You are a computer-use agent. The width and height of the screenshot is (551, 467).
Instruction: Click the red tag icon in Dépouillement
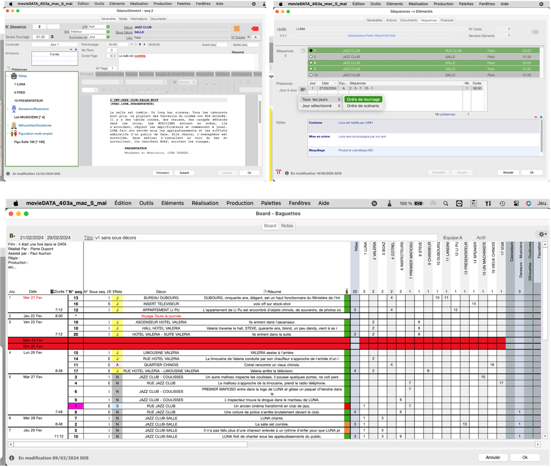pyautogui.click(x=255, y=28)
